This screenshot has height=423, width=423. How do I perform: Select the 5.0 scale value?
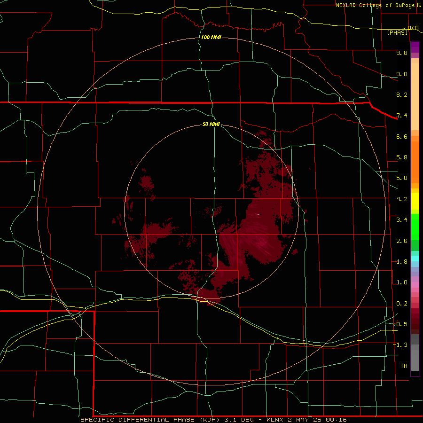coord(402,178)
